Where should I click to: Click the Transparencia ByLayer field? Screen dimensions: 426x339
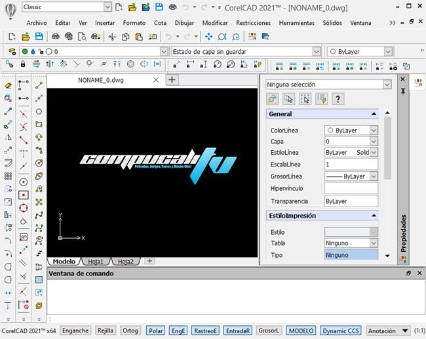351,201
